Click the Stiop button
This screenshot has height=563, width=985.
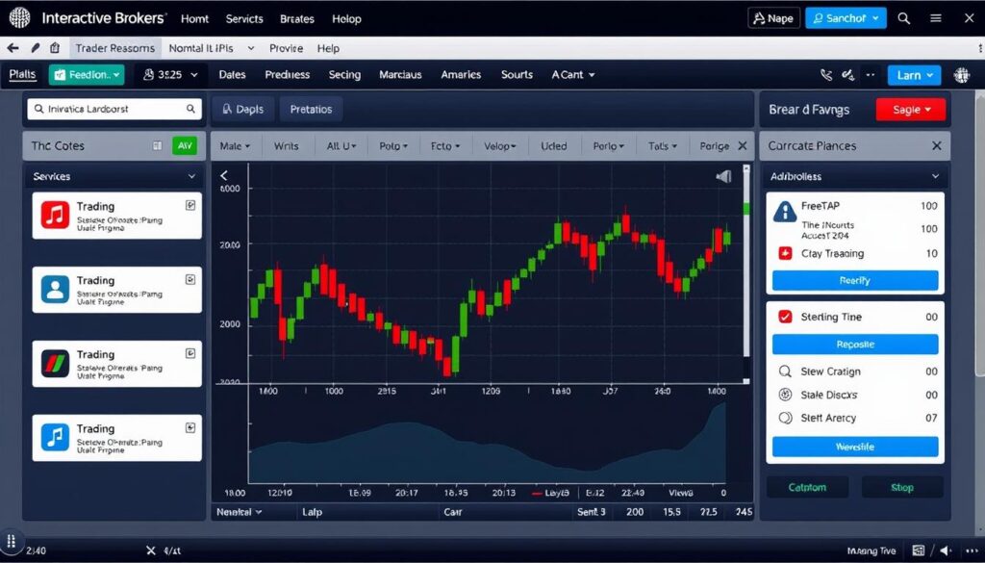coord(902,487)
